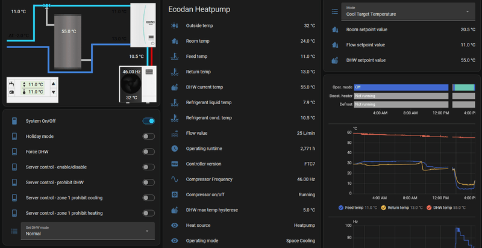Screen dimensions: 482x248
Task: Turn off the System On/Off switch
Action: coord(148,121)
